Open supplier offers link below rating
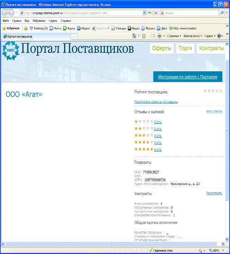This screenshot has height=254, width=230. tap(156, 102)
